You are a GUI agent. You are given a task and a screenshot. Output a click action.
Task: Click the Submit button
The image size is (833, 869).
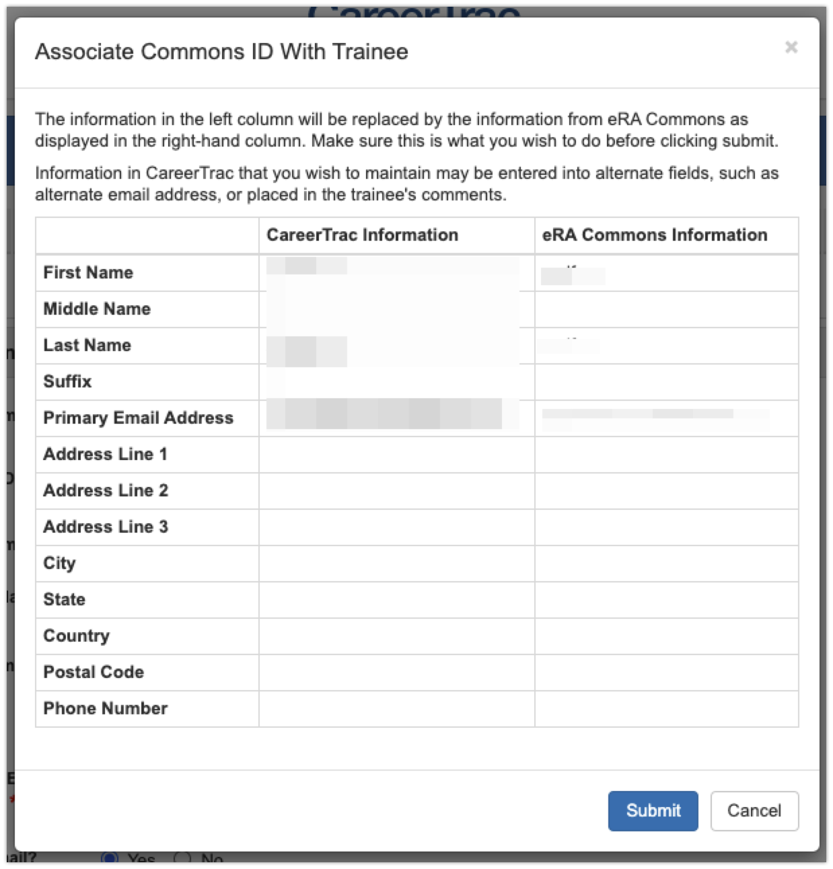coord(653,810)
